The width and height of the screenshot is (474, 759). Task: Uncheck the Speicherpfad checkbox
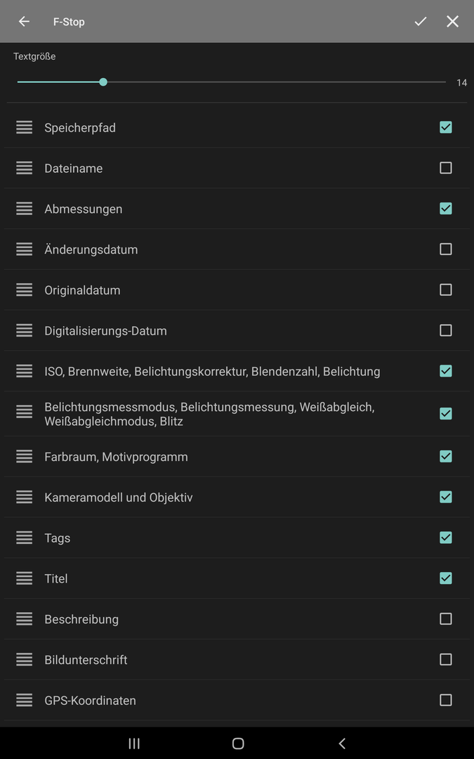click(x=445, y=127)
